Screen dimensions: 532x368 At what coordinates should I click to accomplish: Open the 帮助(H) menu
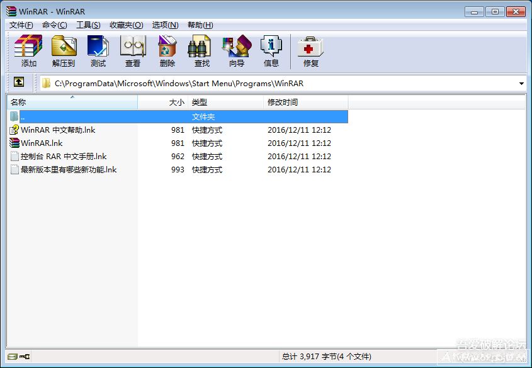point(200,25)
